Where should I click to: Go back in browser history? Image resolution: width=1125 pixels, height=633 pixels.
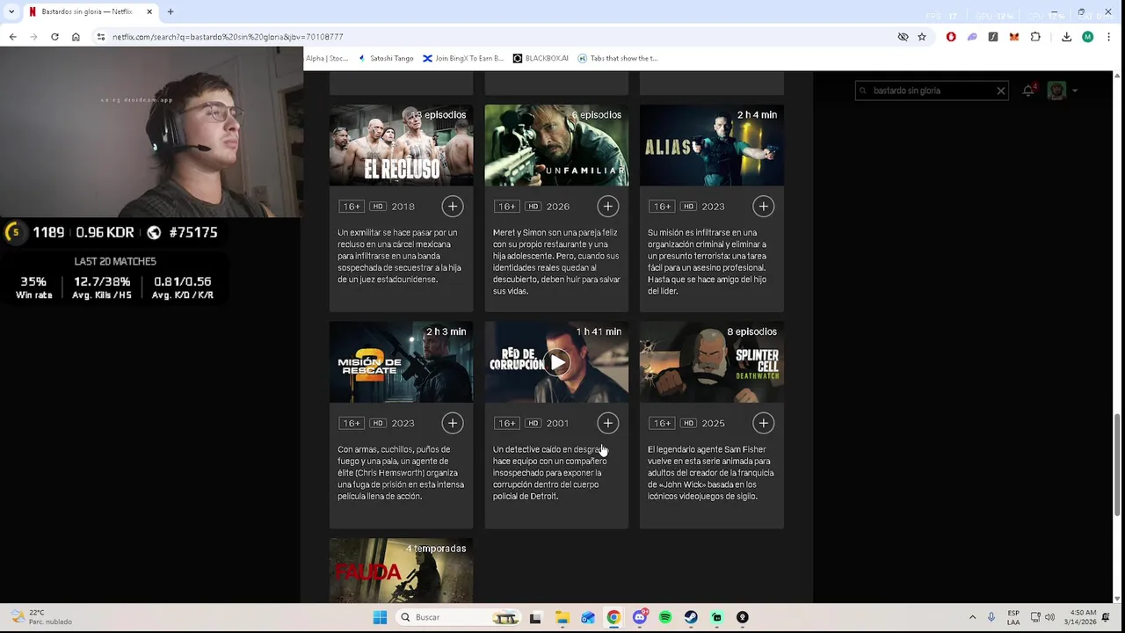[12, 37]
